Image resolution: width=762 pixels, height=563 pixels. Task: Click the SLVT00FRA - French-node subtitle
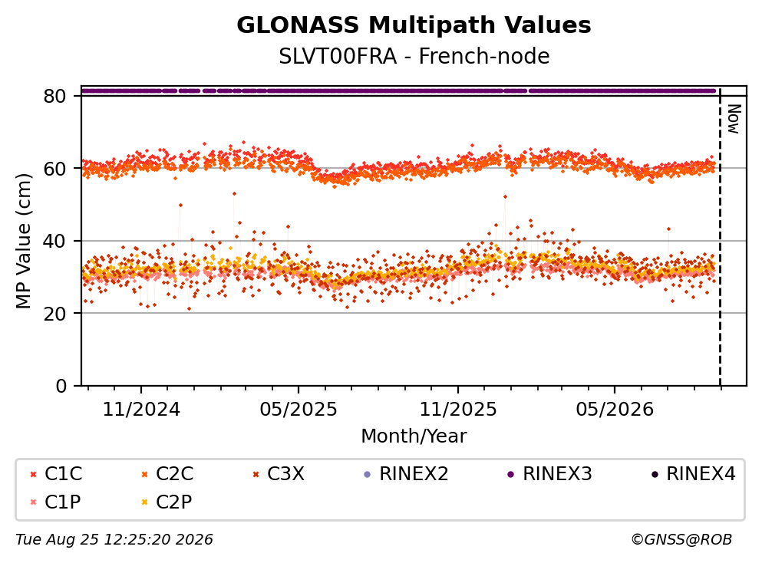point(414,56)
